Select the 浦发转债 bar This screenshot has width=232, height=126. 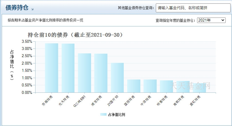(x=101, y=73)
